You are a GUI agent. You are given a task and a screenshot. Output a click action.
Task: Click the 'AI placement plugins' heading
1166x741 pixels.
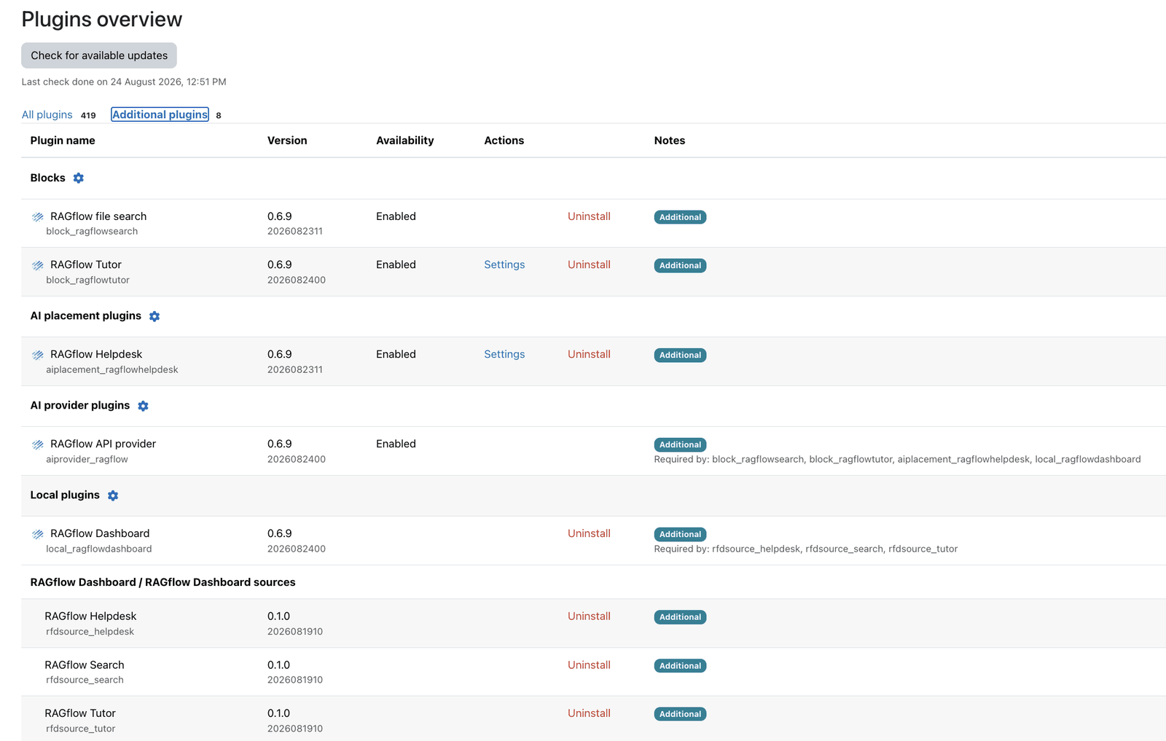pos(85,315)
